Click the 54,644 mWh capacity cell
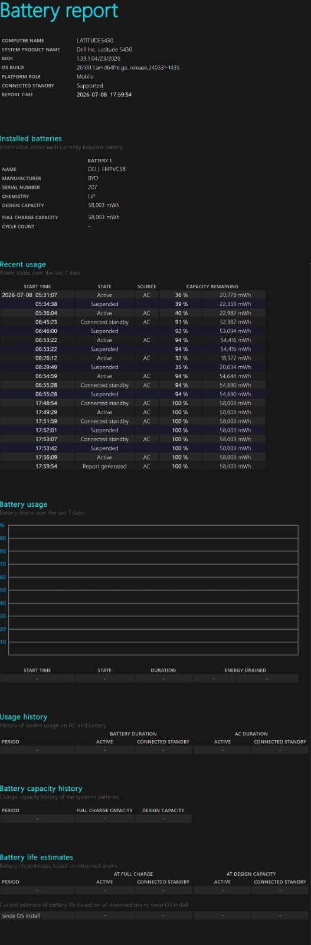The width and height of the screenshot is (311, 945). [x=235, y=376]
